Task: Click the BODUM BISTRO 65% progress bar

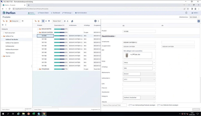Action: 59,29
